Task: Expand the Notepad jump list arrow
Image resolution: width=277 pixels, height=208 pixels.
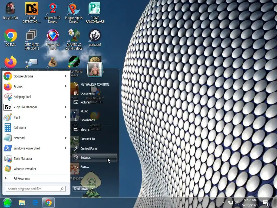Action: coord(66,138)
